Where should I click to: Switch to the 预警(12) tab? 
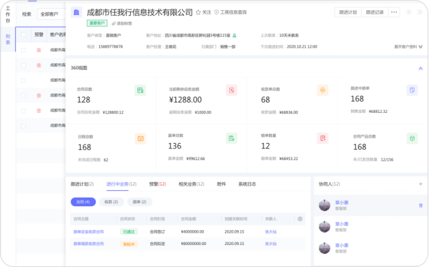157,184
